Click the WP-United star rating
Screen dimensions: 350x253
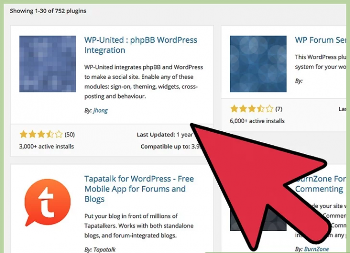(41, 134)
